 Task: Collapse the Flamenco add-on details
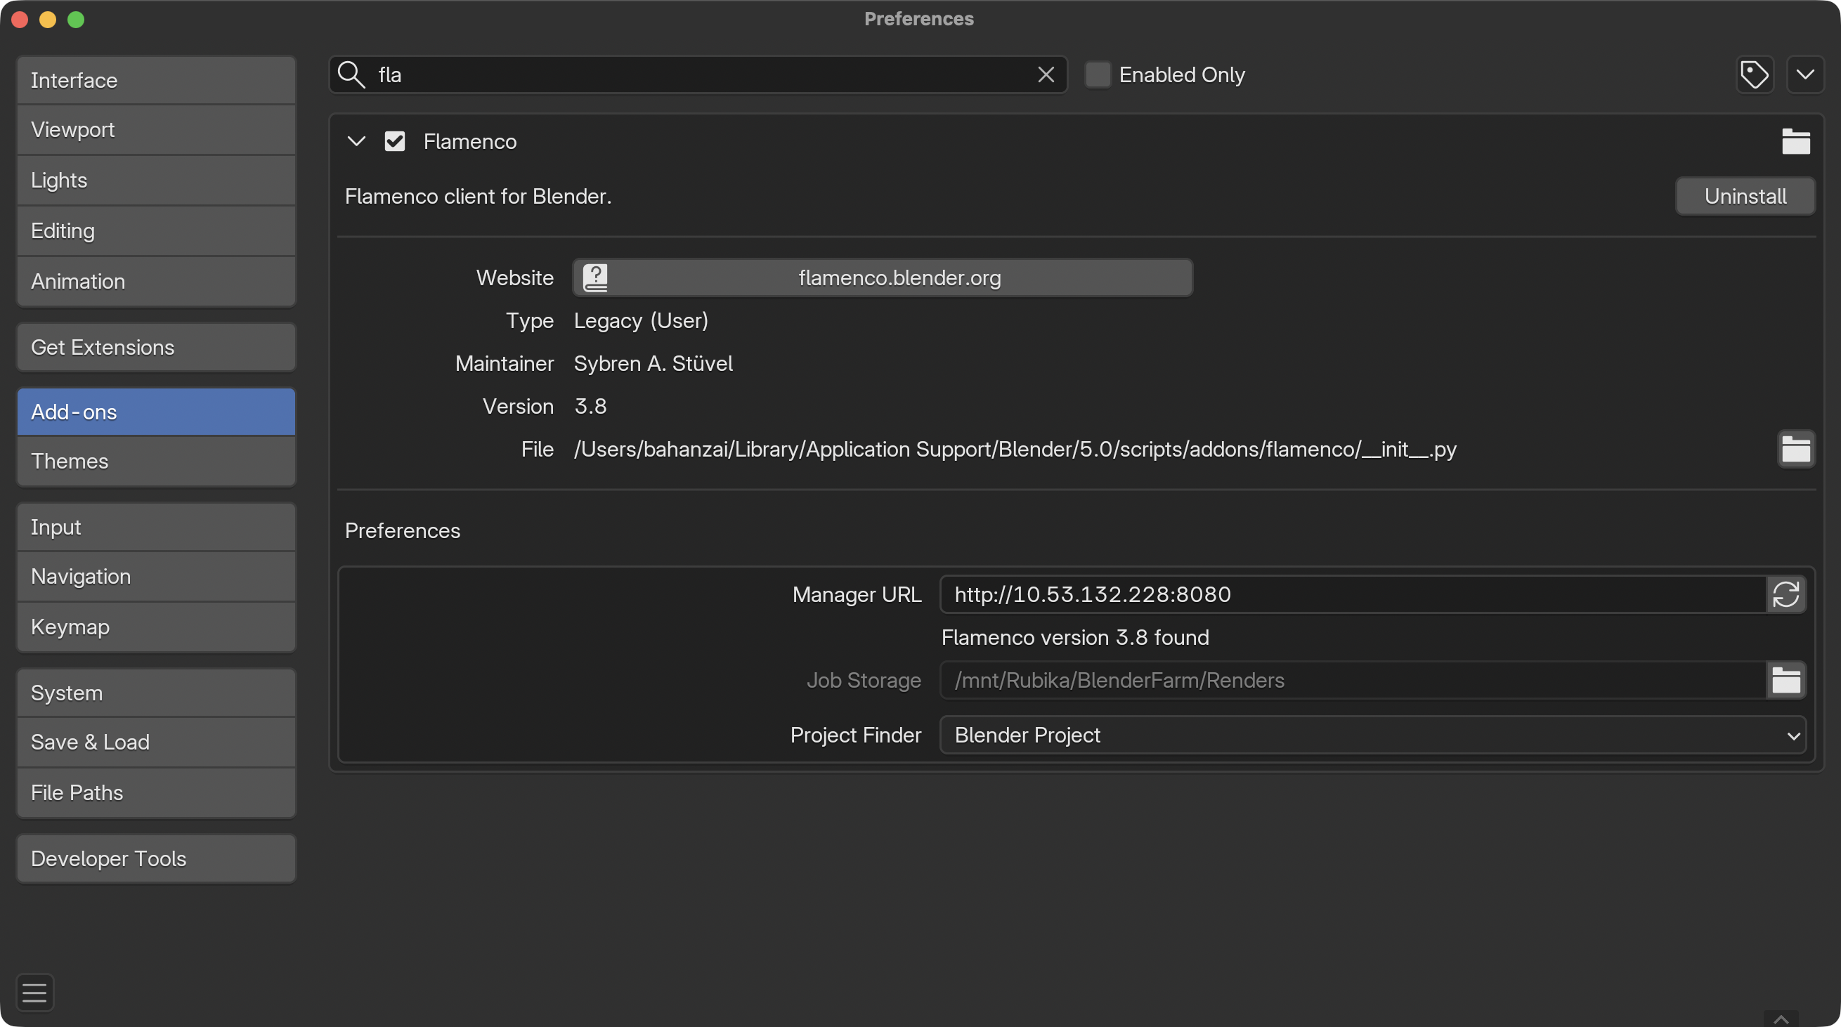[x=356, y=141]
